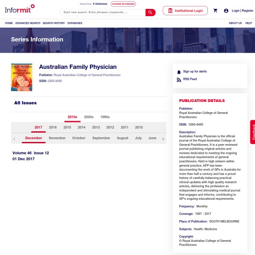Click into the search phrase input field
The height and width of the screenshot is (255, 255).
(102, 12)
